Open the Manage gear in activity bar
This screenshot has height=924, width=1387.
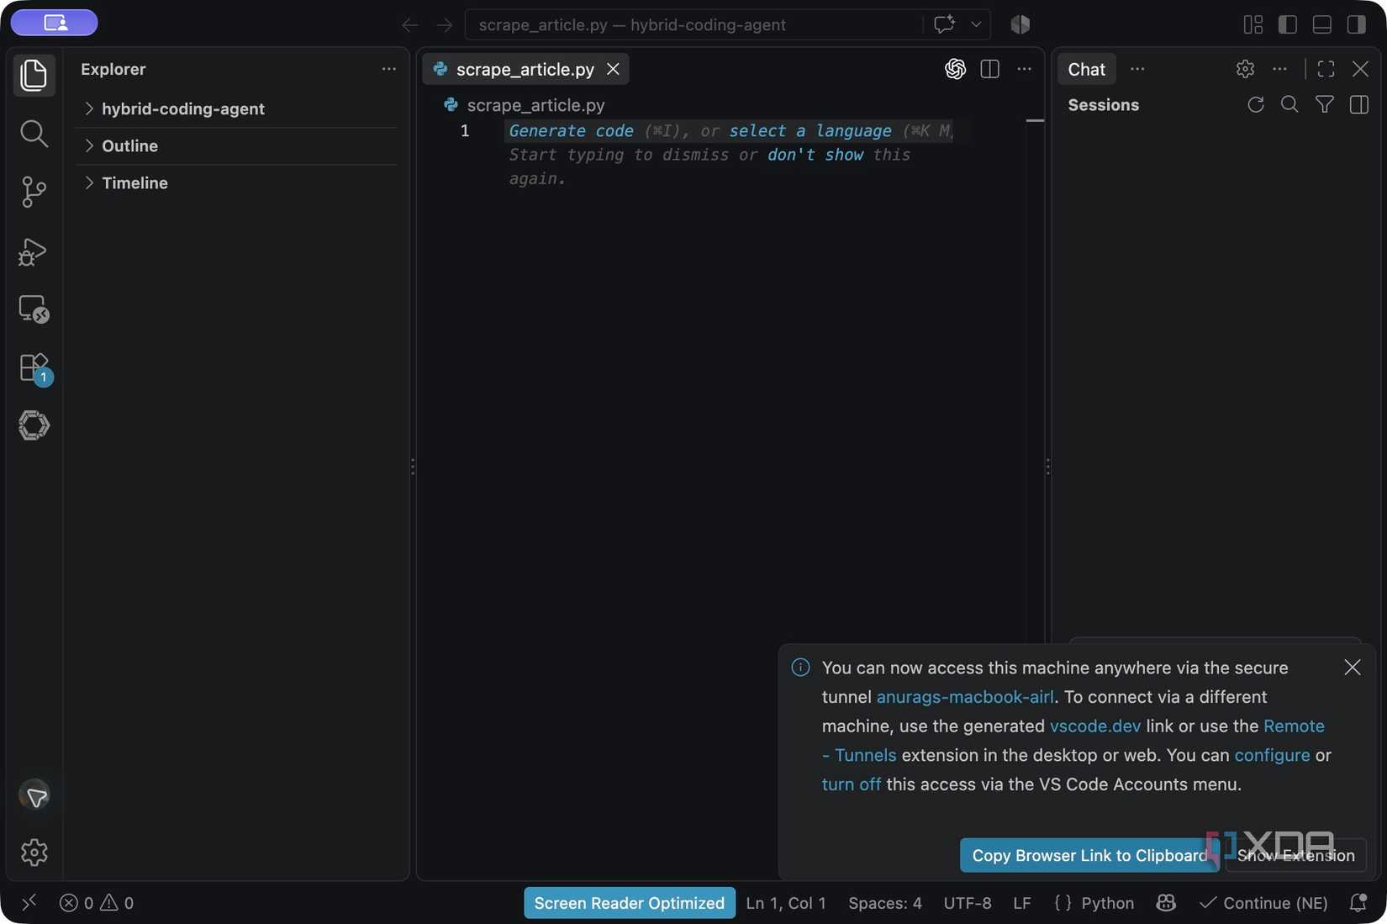[x=34, y=853]
